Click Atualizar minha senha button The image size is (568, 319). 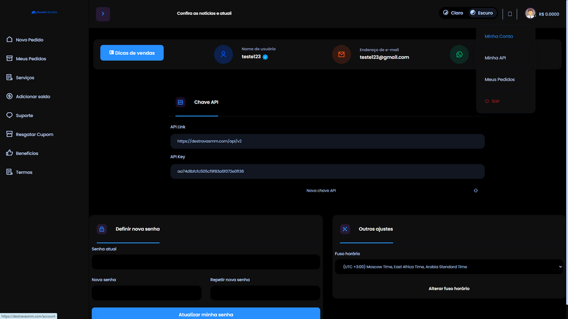206,314
